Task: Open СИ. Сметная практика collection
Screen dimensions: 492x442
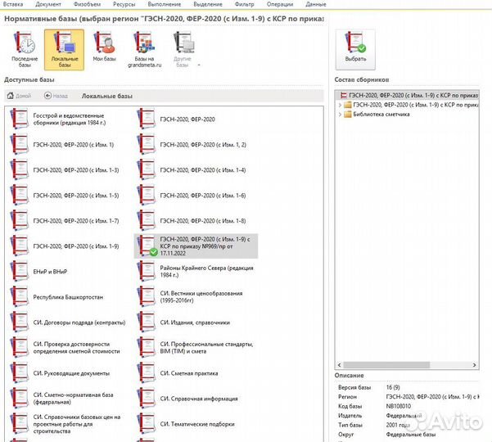Action: tap(188, 373)
